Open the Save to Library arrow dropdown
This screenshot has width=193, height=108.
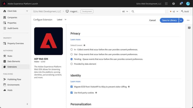(181, 20)
